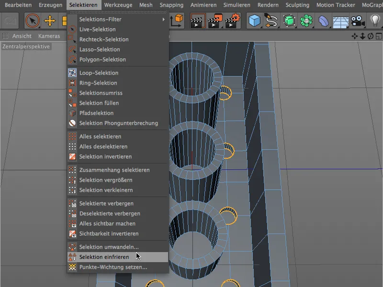Select Selektion füllen menu entry

pos(118,103)
